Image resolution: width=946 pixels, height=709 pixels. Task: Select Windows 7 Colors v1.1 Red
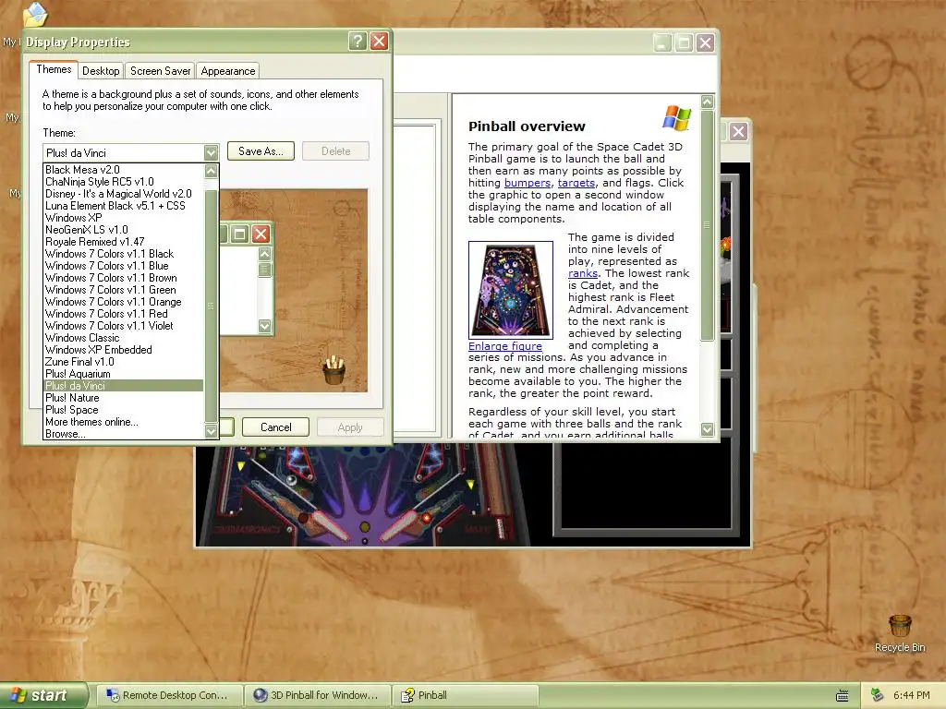point(124,314)
